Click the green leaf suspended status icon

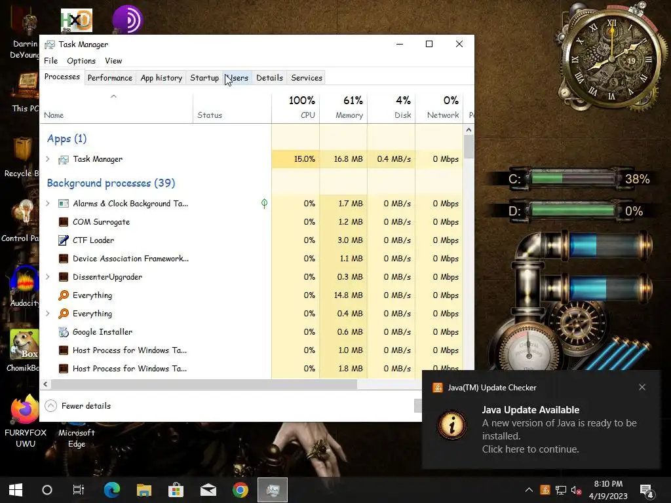click(x=265, y=204)
